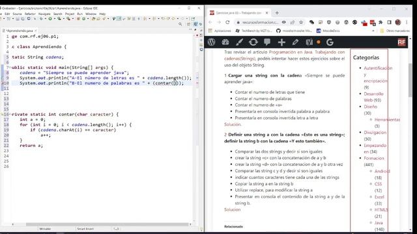Open Chrome three-dot menu
This screenshot has height=234, width=417.
pos(407,22)
